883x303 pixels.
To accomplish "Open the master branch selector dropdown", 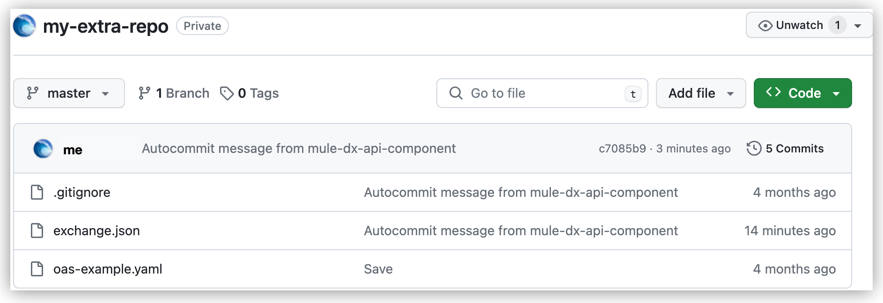I will [x=69, y=93].
